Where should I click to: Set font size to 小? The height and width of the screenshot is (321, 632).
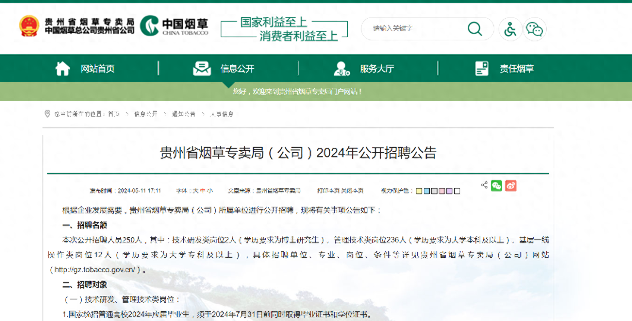click(x=210, y=191)
